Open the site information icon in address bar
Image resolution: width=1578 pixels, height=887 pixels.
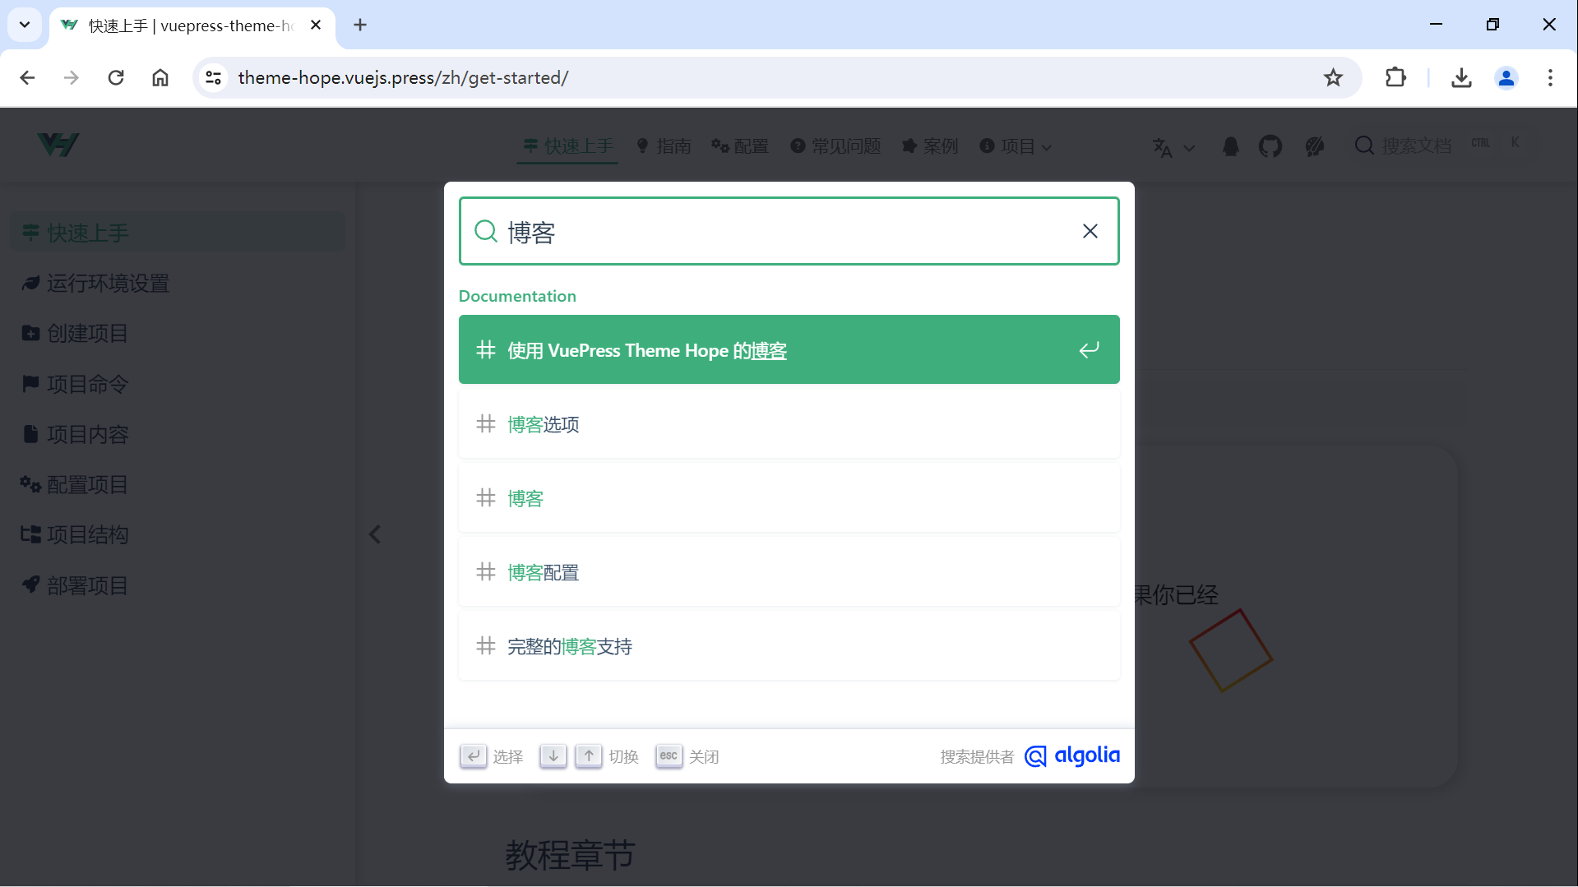point(213,77)
